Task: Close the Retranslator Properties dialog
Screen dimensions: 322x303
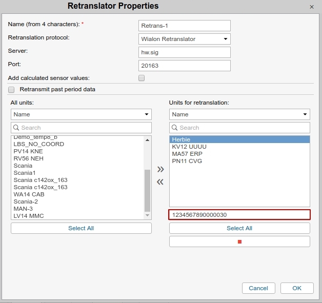Action: tap(312, 7)
